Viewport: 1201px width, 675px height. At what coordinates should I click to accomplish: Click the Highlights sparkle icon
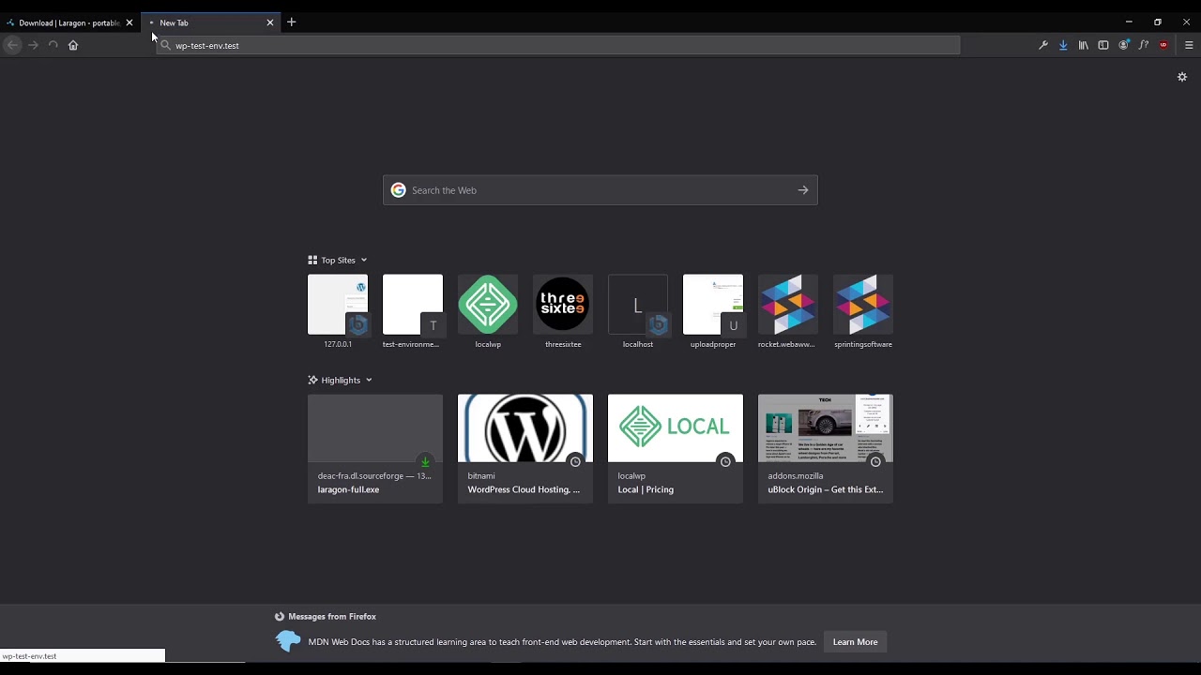[x=312, y=381]
